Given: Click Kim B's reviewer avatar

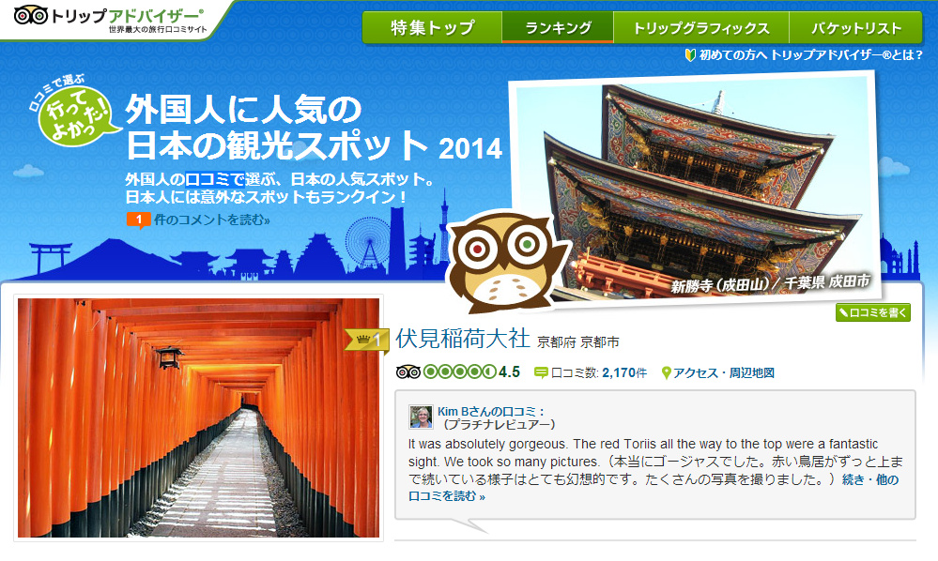Looking at the screenshot, I should tap(422, 417).
